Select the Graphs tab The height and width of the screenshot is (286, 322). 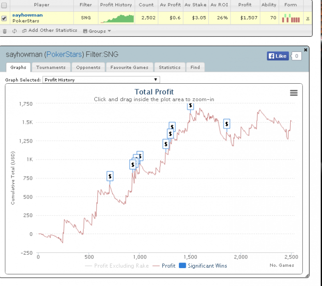pyautogui.click(x=18, y=67)
